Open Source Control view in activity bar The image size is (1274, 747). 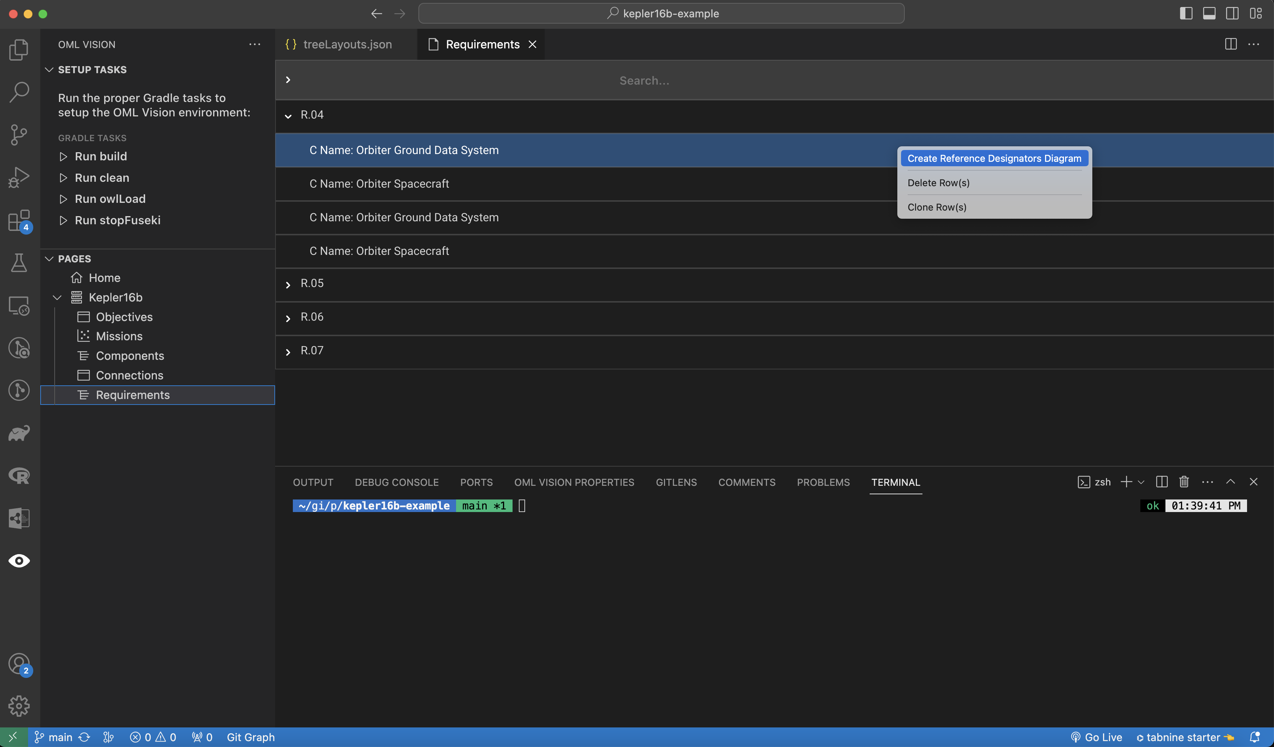(19, 134)
